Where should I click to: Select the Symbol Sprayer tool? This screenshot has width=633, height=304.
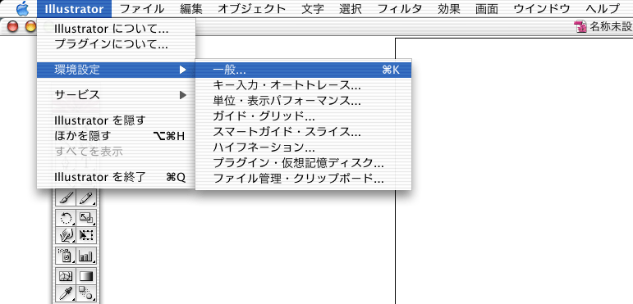coord(66,255)
